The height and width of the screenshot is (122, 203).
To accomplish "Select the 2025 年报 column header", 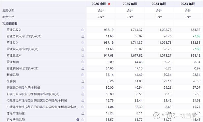I will 130,4.
